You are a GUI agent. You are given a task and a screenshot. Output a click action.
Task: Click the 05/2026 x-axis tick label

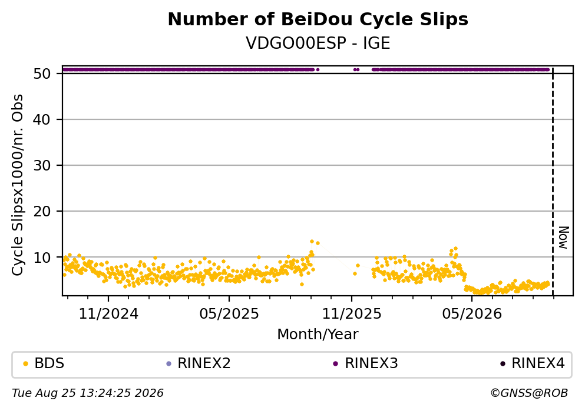click(472, 314)
